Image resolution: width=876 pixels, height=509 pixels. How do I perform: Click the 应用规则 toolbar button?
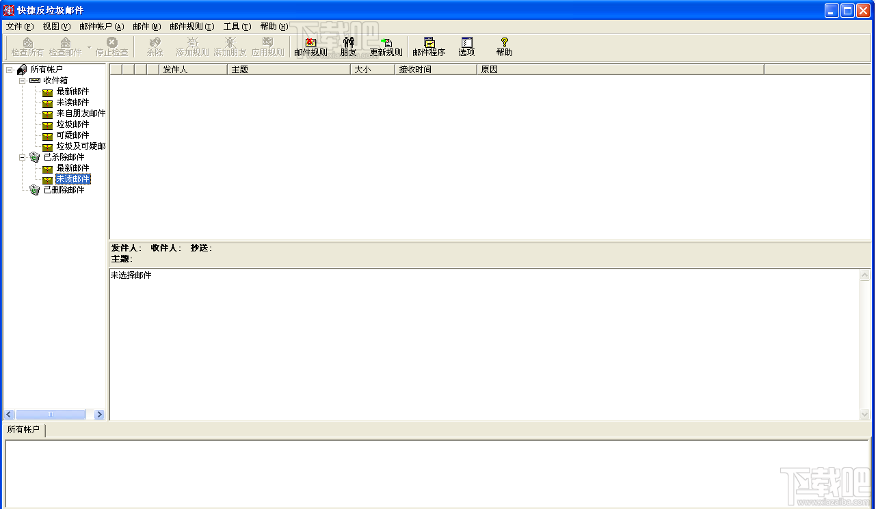267,47
